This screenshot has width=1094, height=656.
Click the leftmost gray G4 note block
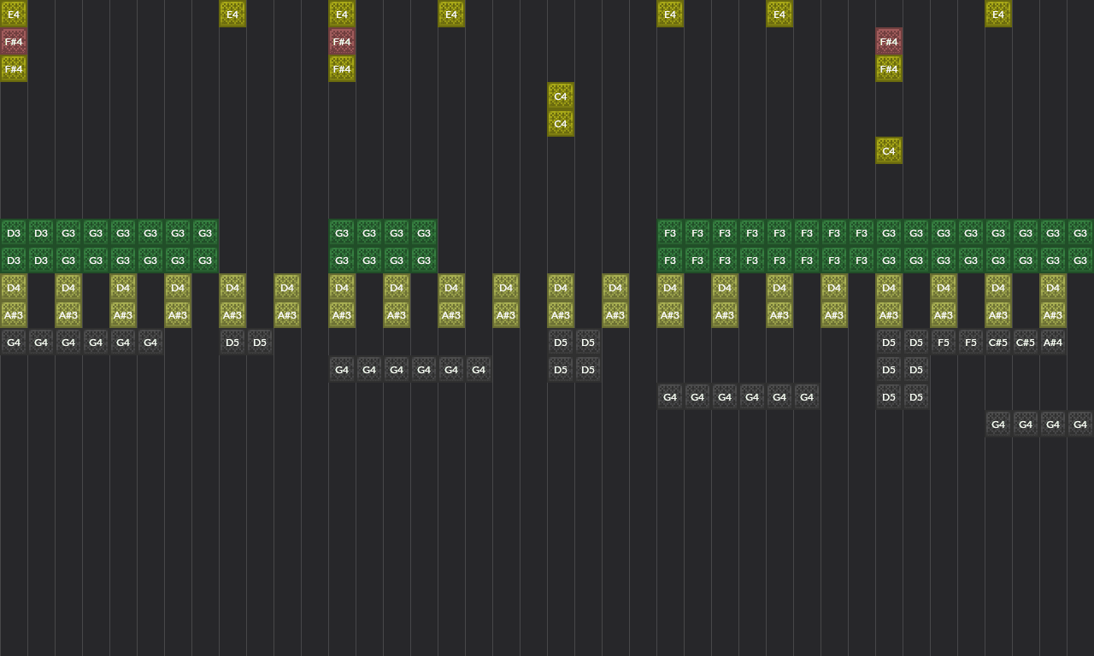tap(14, 342)
